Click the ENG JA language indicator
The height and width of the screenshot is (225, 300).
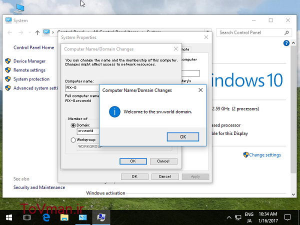point(249,217)
